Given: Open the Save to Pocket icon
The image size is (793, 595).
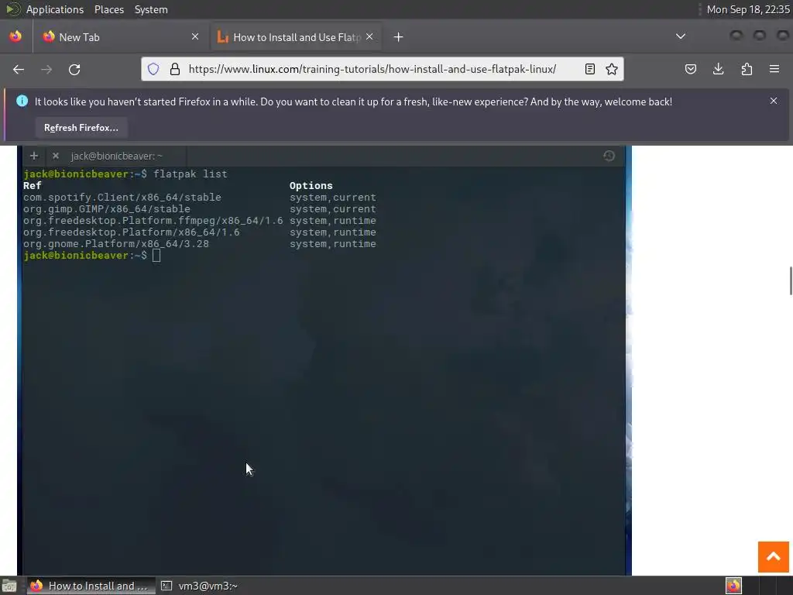Looking at the screenshot, I should [690, 69].
